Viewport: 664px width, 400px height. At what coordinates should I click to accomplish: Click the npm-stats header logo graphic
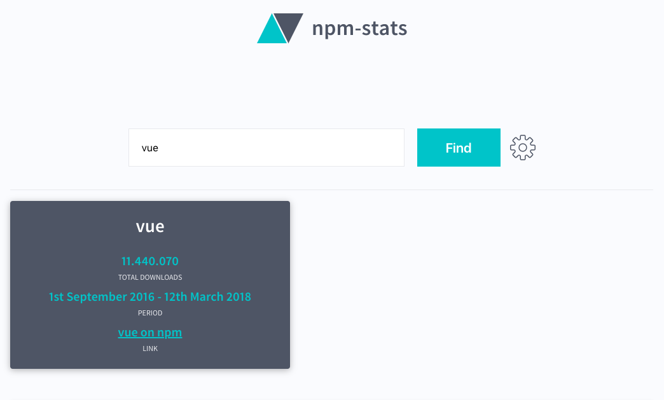[x=280, y=28]
